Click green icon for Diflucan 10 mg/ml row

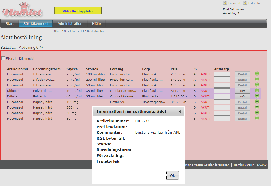257,90
